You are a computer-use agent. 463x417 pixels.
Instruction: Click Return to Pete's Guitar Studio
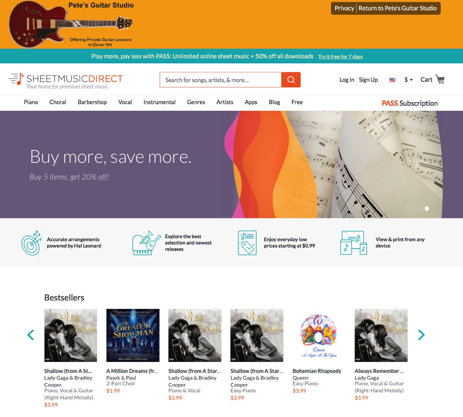[x=397, y=8]
